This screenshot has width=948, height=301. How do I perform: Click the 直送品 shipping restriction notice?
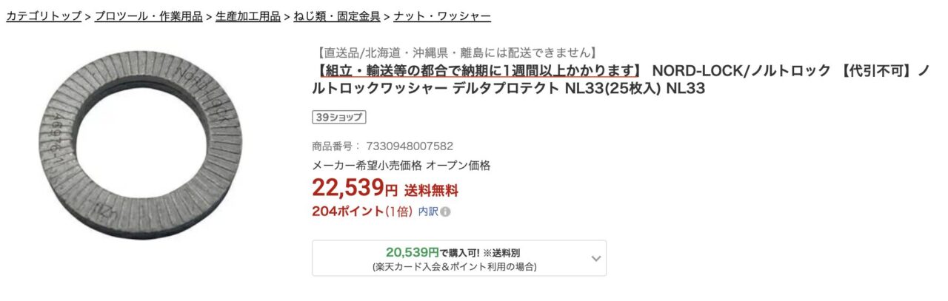click(454, 53)
